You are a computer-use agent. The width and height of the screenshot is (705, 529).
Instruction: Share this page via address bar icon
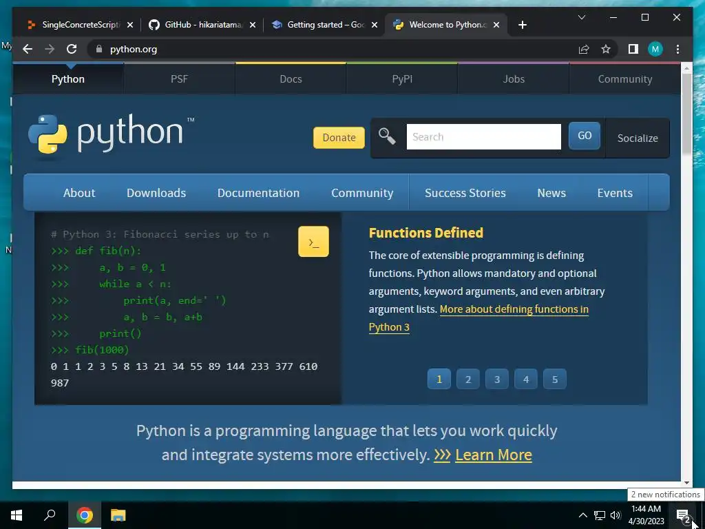pos(584,49)
